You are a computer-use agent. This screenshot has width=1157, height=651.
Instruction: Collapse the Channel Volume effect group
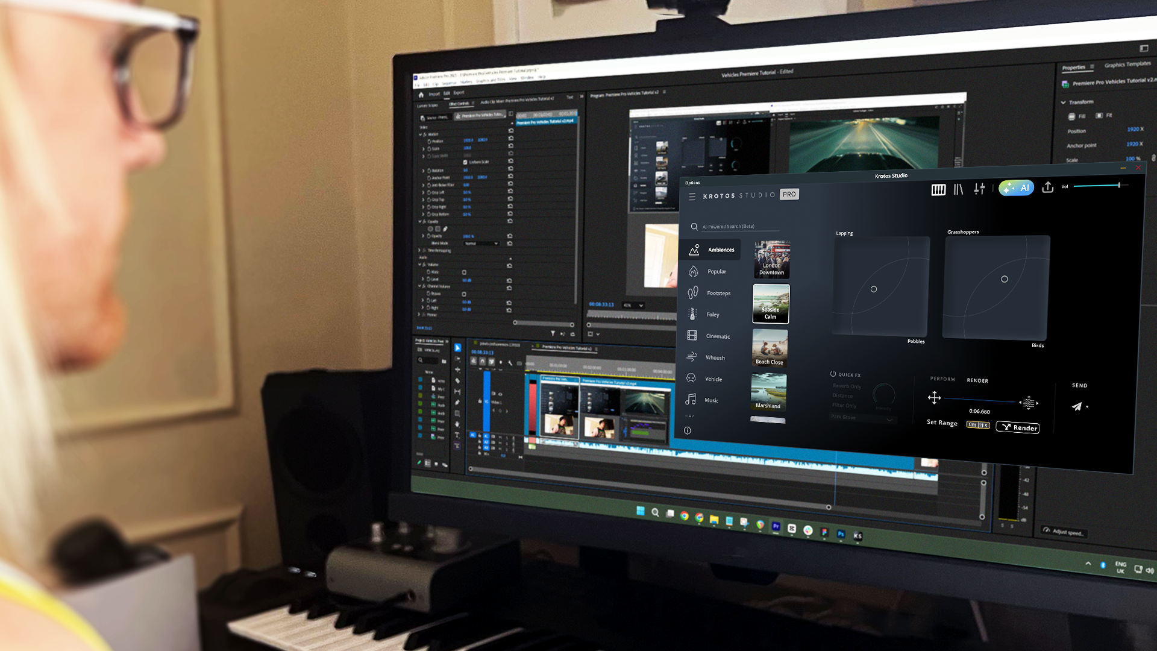point(420,286)
